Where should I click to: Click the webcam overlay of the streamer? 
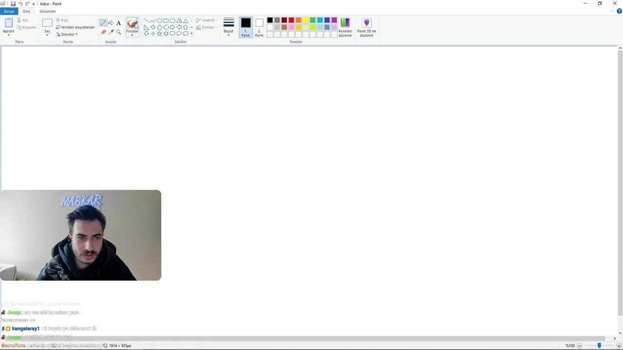tap(80, 235)
